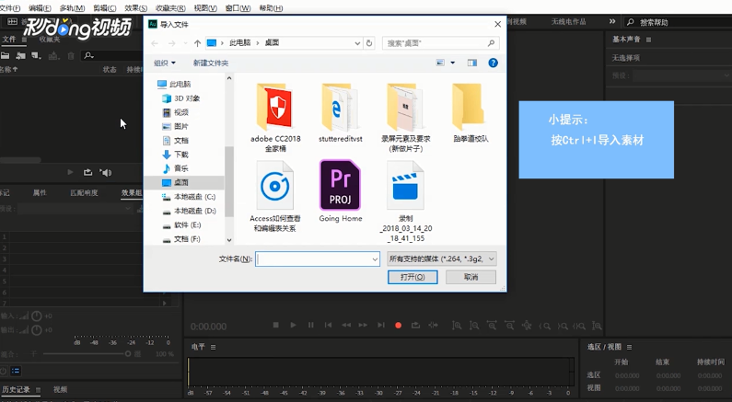Expand the 文件名 filename combo box arrow

point(376,259)
